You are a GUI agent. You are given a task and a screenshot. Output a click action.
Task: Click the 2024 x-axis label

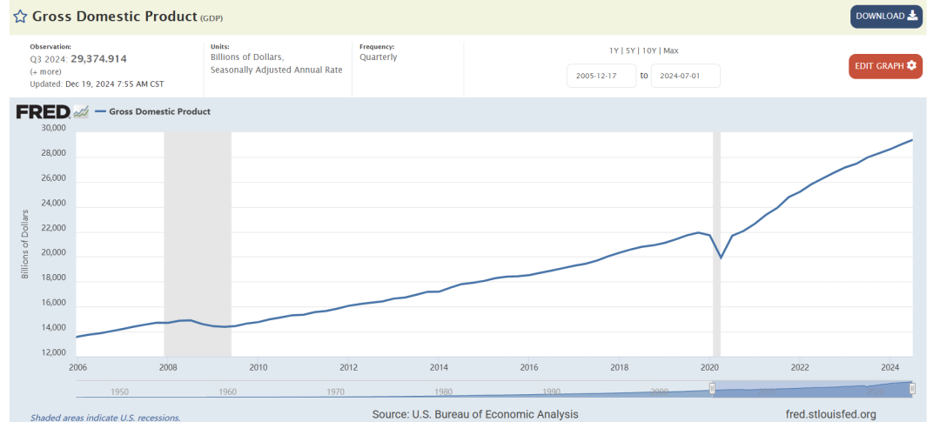click(x=891, y=367)
